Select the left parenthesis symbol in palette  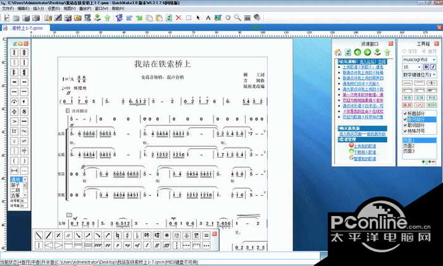[x=15, y=161]
